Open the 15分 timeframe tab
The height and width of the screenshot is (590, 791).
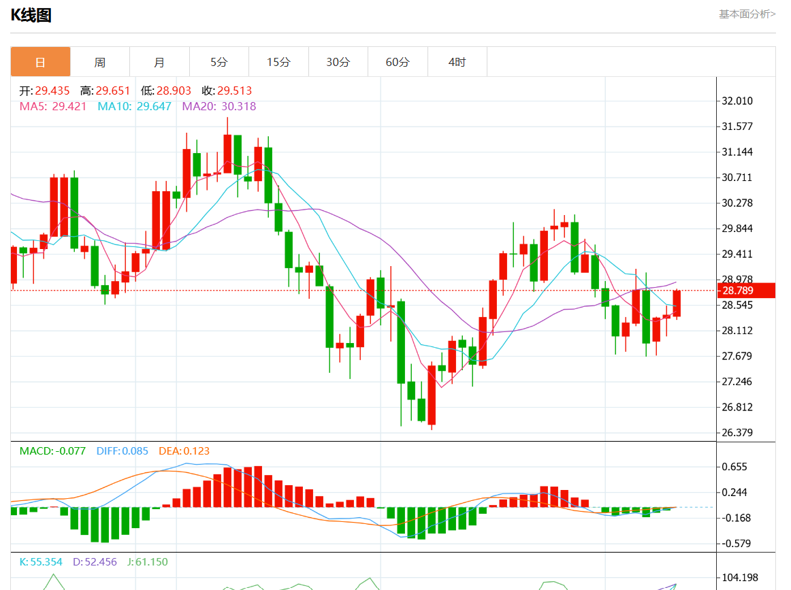pos(278,62)
